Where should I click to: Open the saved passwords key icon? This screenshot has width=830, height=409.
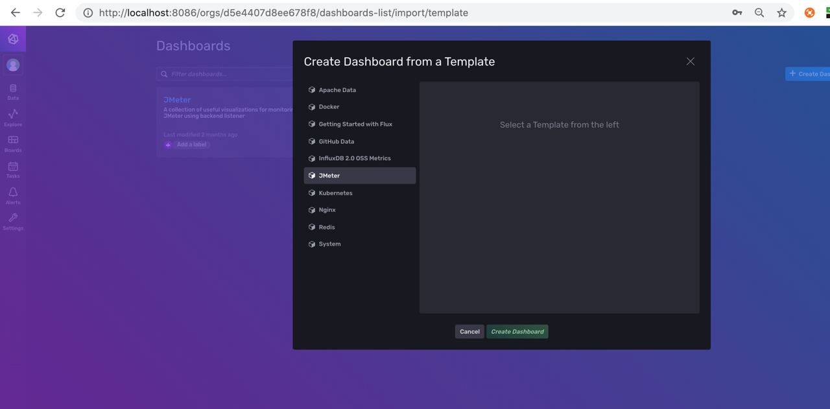737,12
